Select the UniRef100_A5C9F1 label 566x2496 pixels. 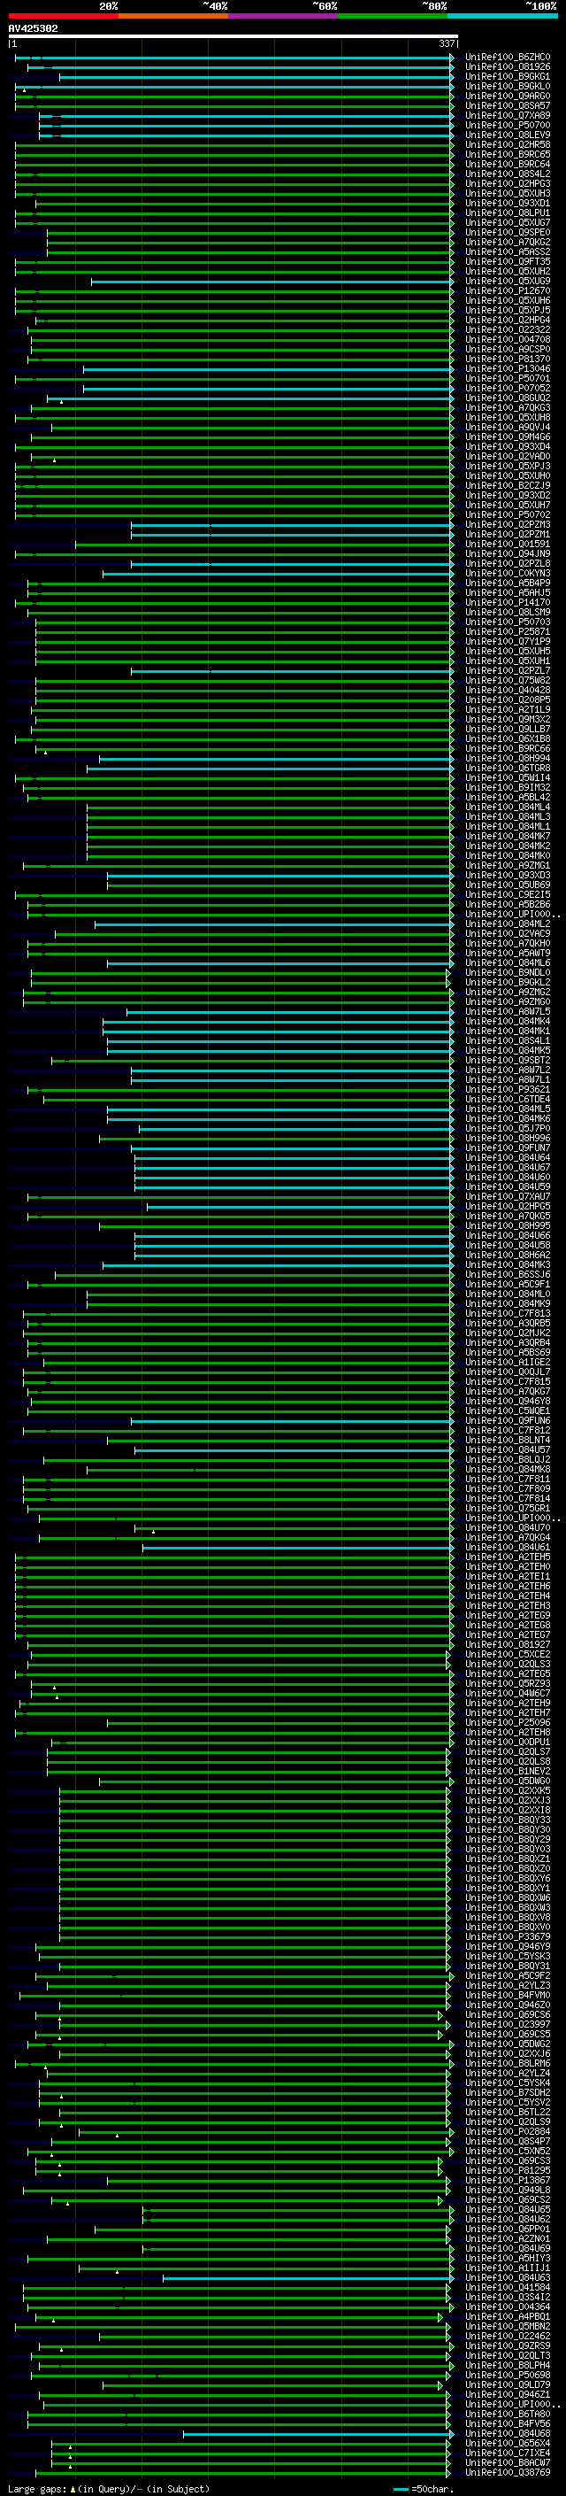(x=507, y=1285)
